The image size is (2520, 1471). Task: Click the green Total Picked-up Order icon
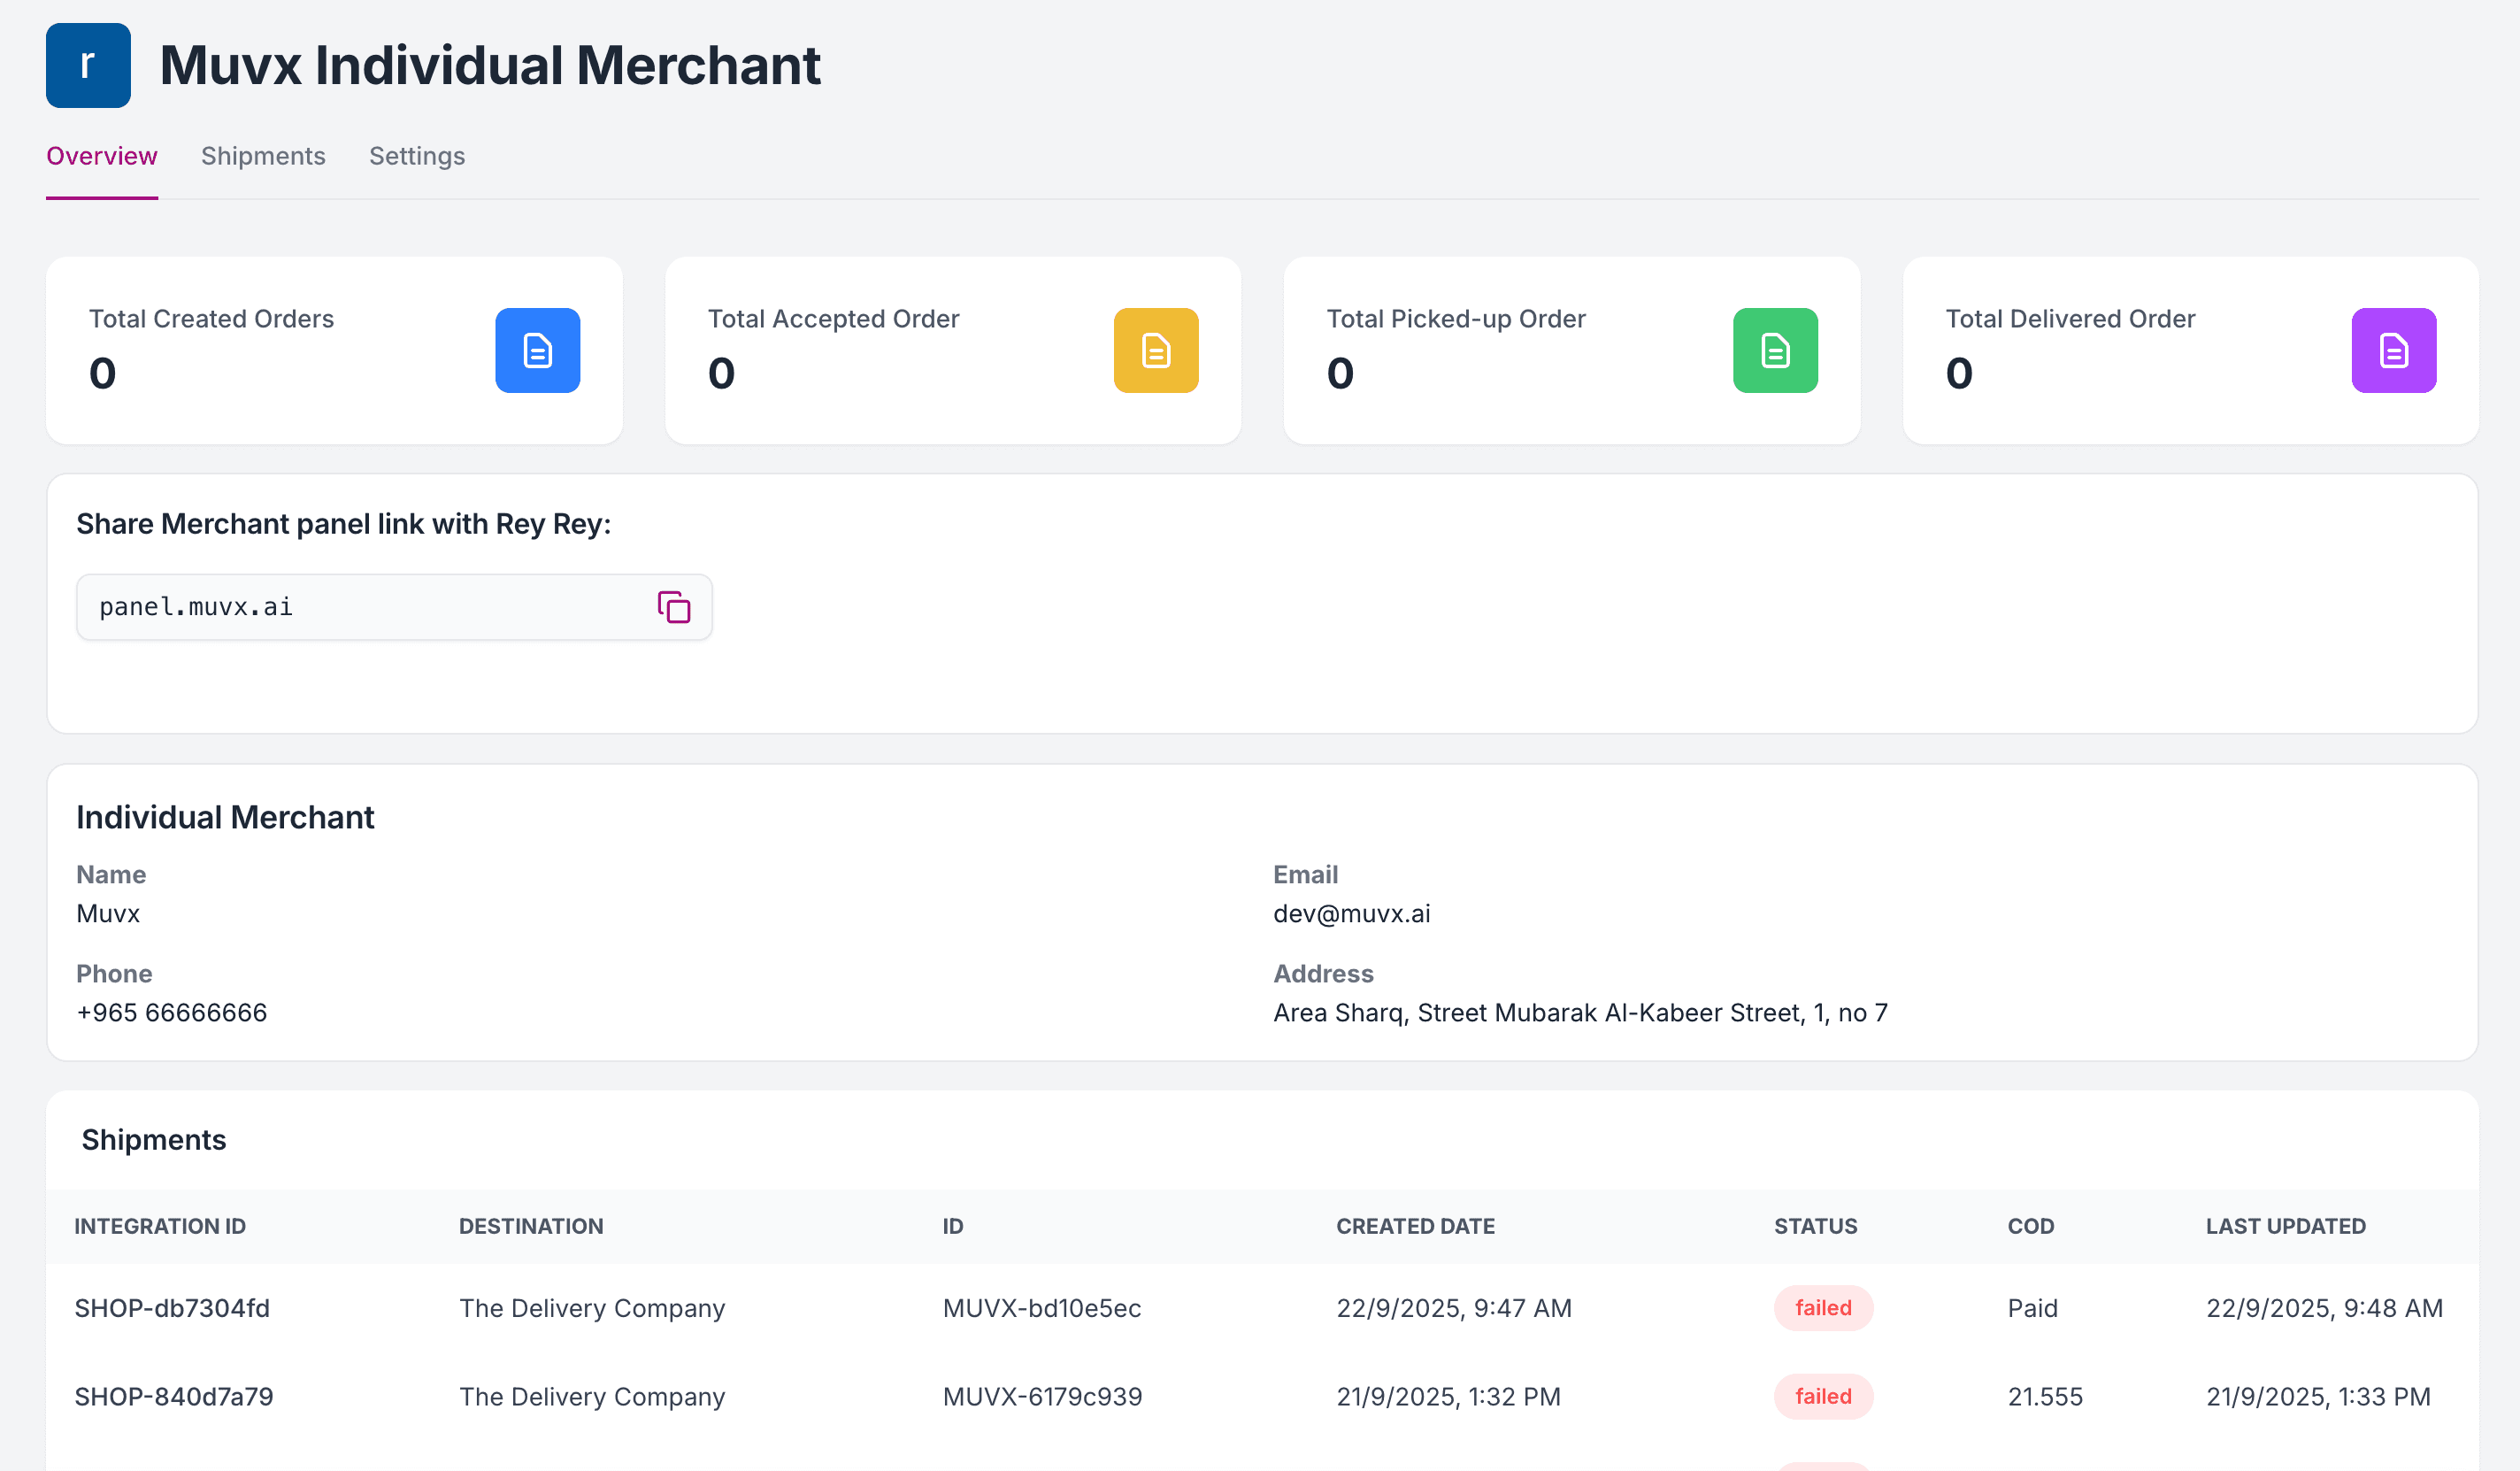(x=1774, y=350)
